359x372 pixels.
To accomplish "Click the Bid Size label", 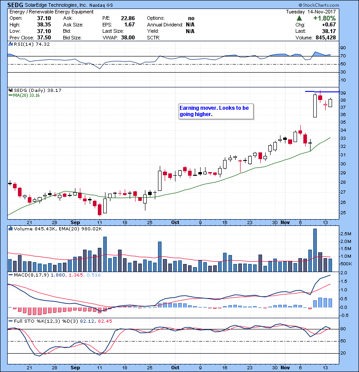I will (72, 38).
